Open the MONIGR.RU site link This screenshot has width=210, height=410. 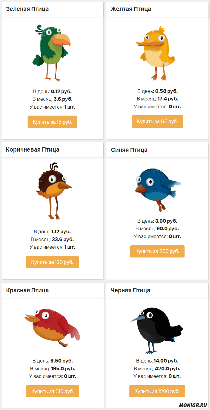[193, 405]
